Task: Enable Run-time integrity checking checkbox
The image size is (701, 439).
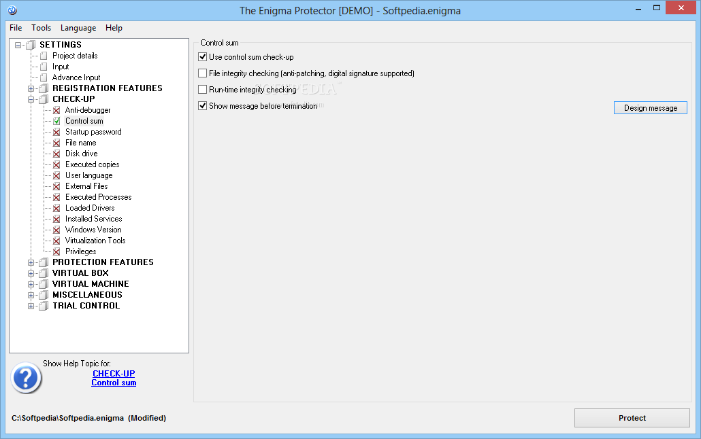Action: pos(203,89)
